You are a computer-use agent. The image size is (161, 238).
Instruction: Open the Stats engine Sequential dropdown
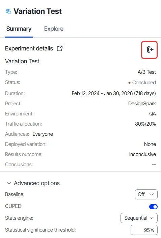(139, 218)
